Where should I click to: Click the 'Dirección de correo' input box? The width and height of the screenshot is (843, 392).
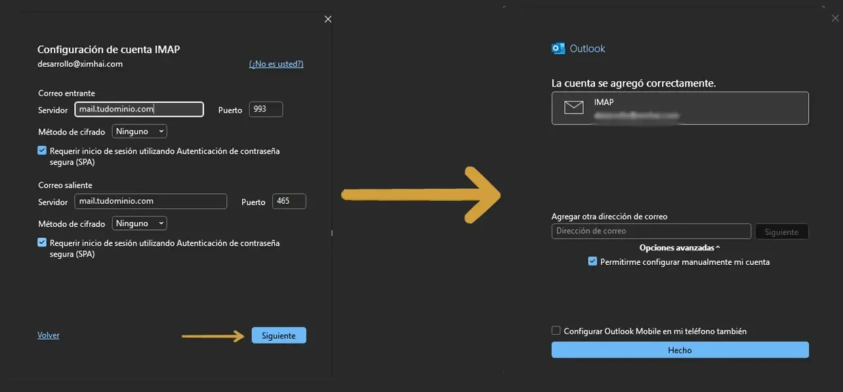click(x=650, y=231)
